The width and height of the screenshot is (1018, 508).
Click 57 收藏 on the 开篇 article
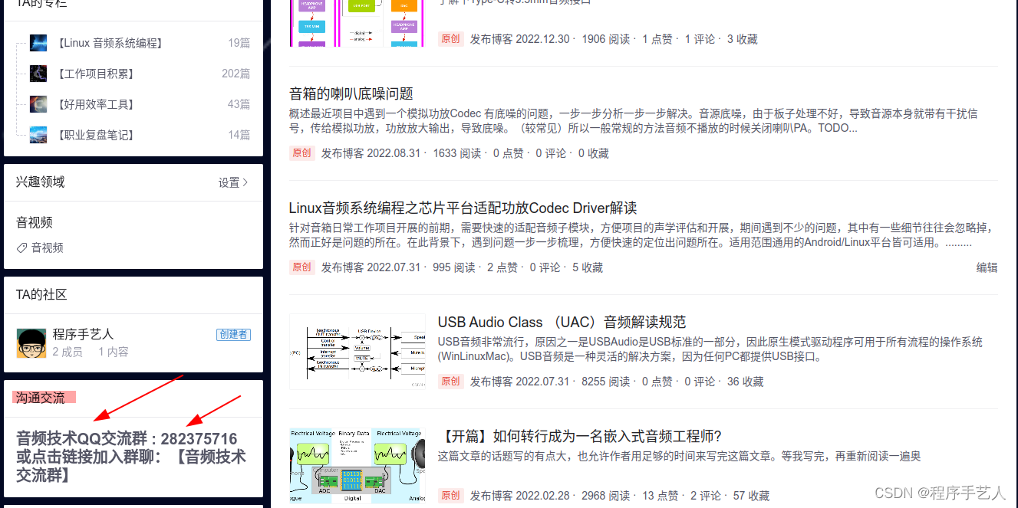(751, 496)
